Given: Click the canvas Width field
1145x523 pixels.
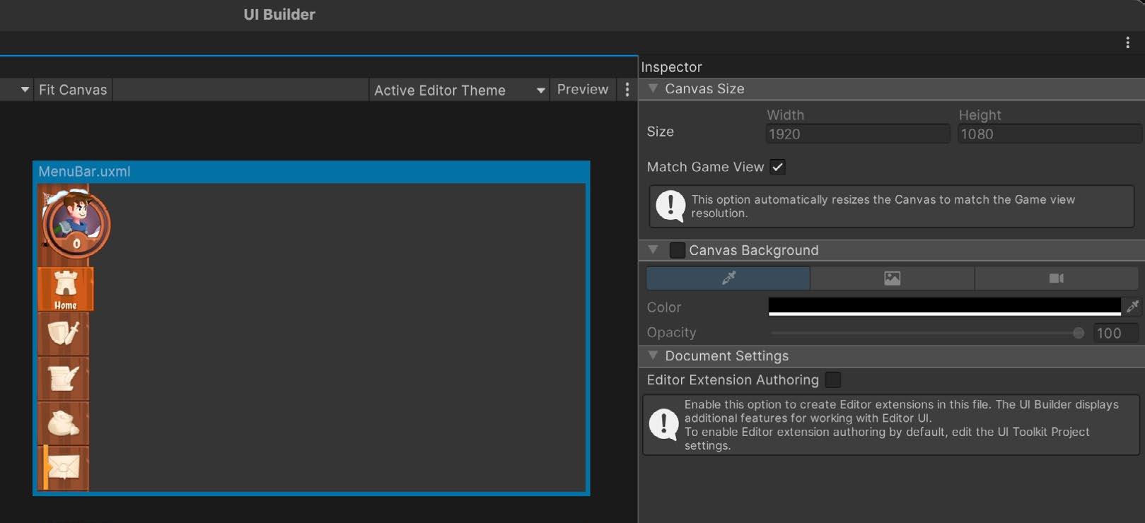Looking at the screenshot, I should [858, 134].
